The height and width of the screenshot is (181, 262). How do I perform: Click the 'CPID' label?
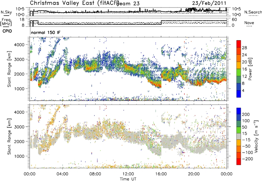pyautogui.click(x=7, y=31)
